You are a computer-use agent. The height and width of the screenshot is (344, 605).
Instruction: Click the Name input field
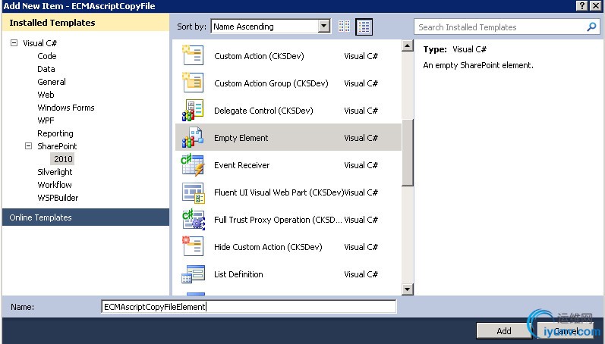tap(249, 307)
